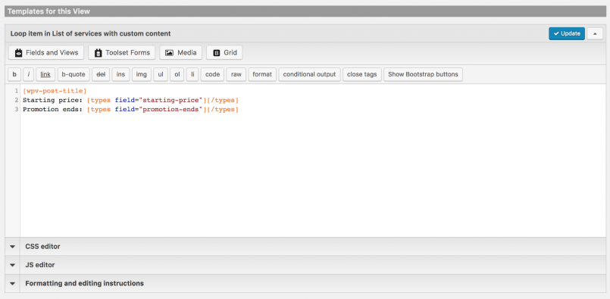Open the Media inserter

[x=180, y=52]
